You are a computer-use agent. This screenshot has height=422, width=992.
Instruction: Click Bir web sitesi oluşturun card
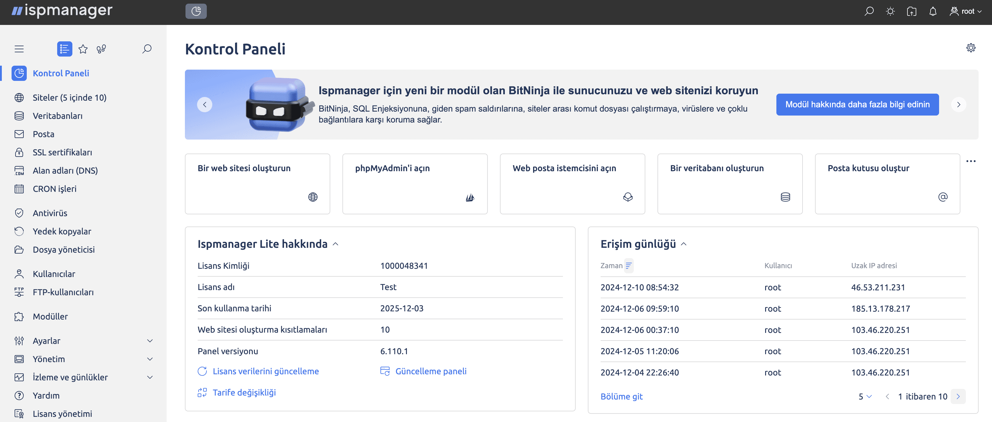pos(258,184)
